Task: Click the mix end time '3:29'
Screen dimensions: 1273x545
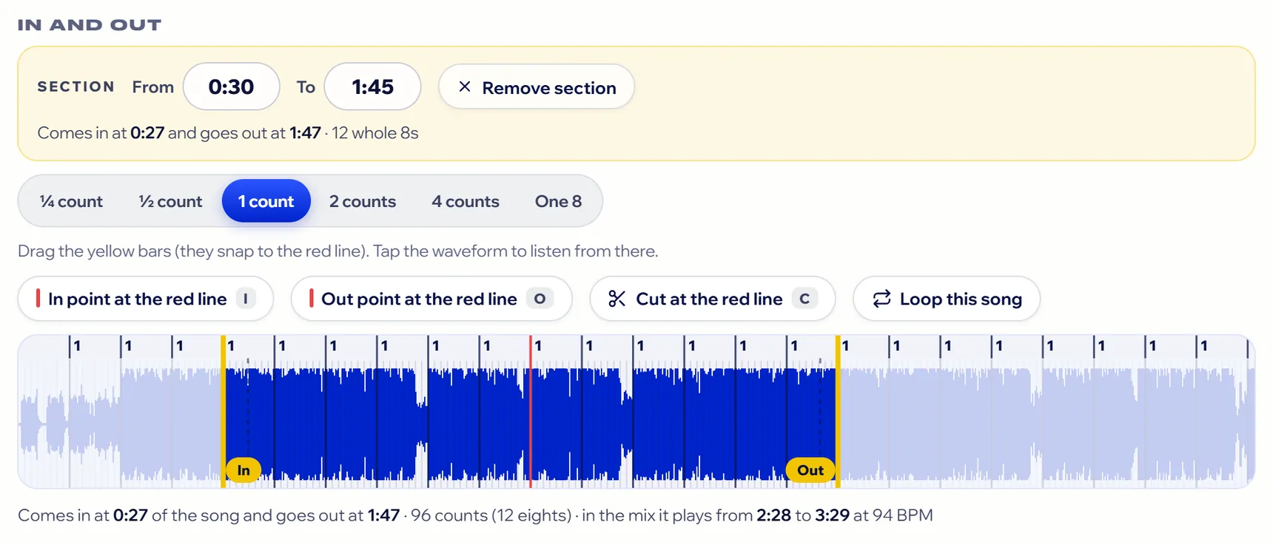Action: click(x=832, y=515)
